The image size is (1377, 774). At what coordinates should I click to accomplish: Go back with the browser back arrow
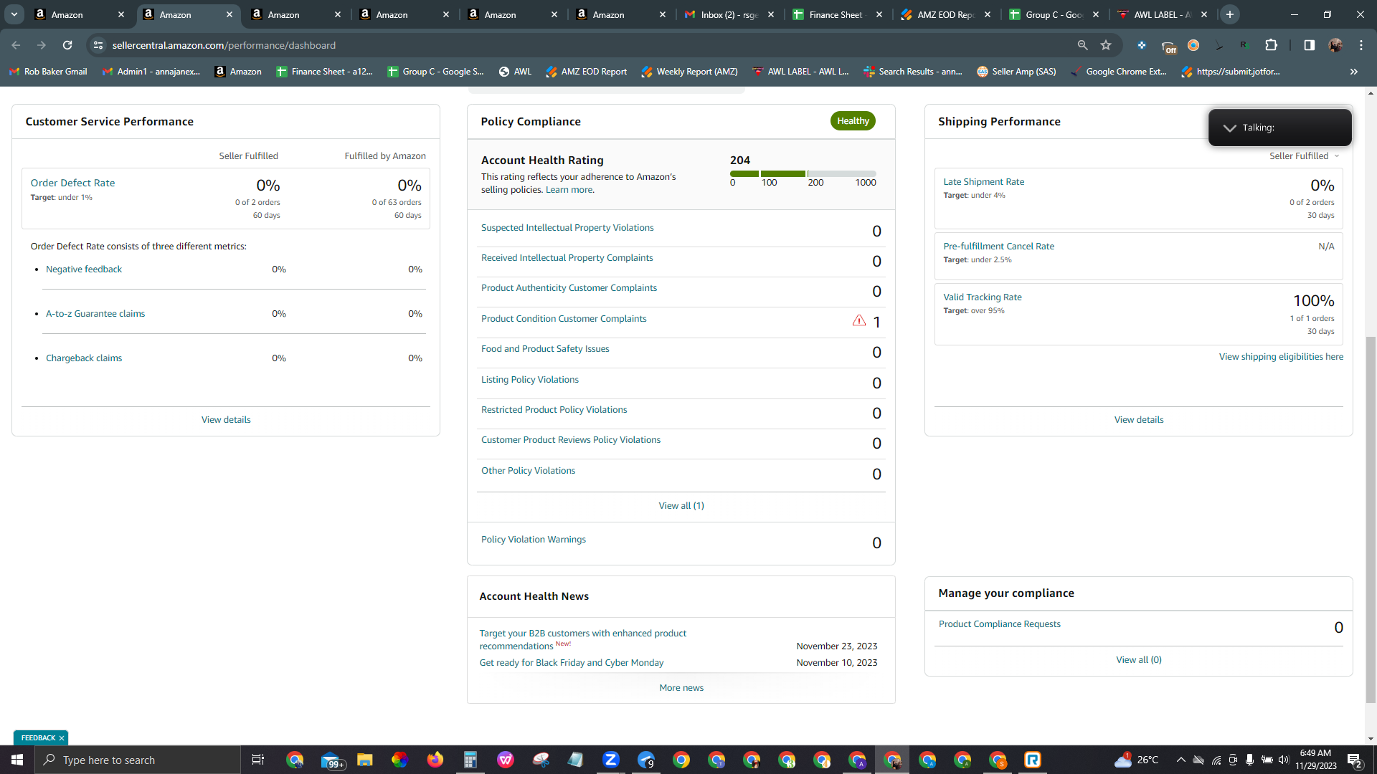pos(16,45)
